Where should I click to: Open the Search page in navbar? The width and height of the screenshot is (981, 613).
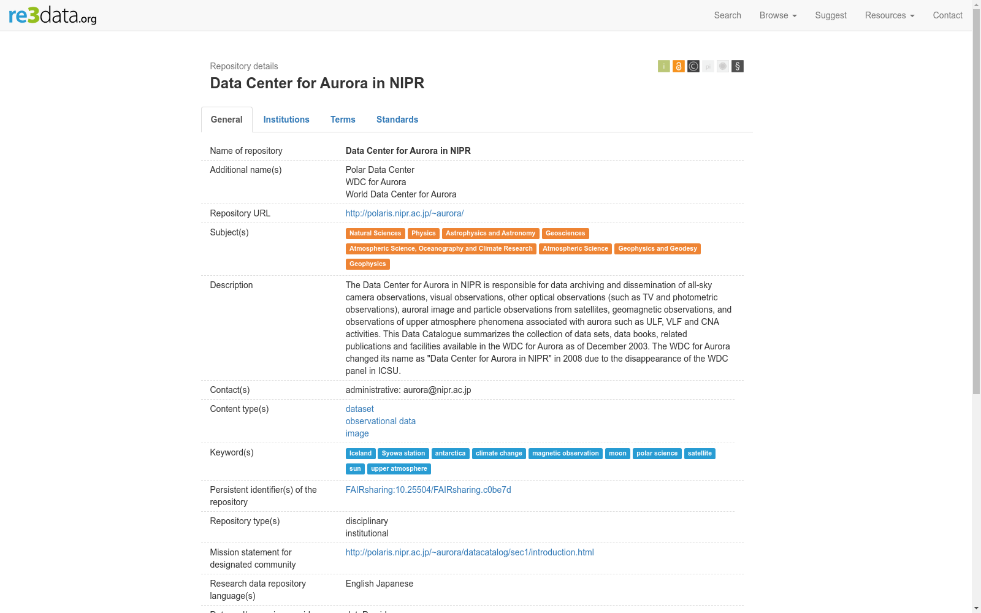point(728,15)
